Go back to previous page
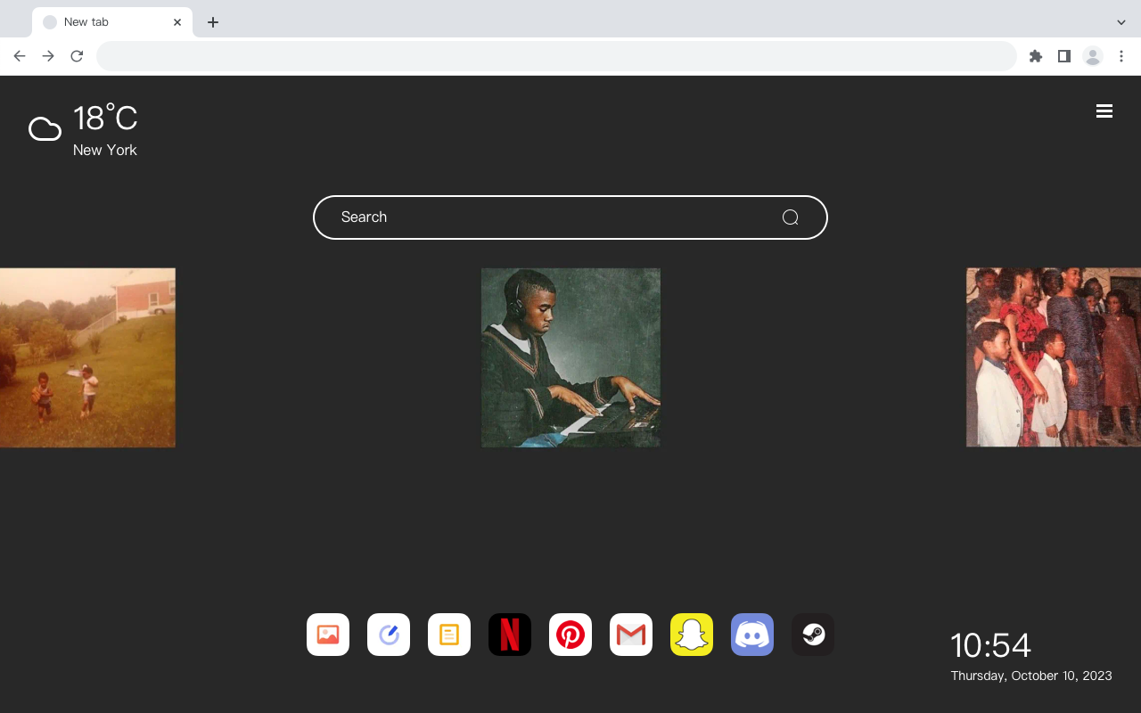 pyautogui.click(x=20, y=56)
